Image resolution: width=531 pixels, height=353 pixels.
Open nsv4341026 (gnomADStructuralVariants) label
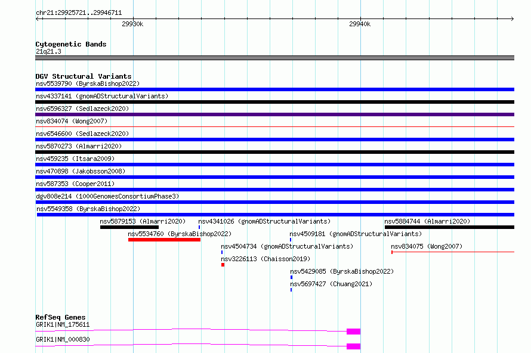264,221
